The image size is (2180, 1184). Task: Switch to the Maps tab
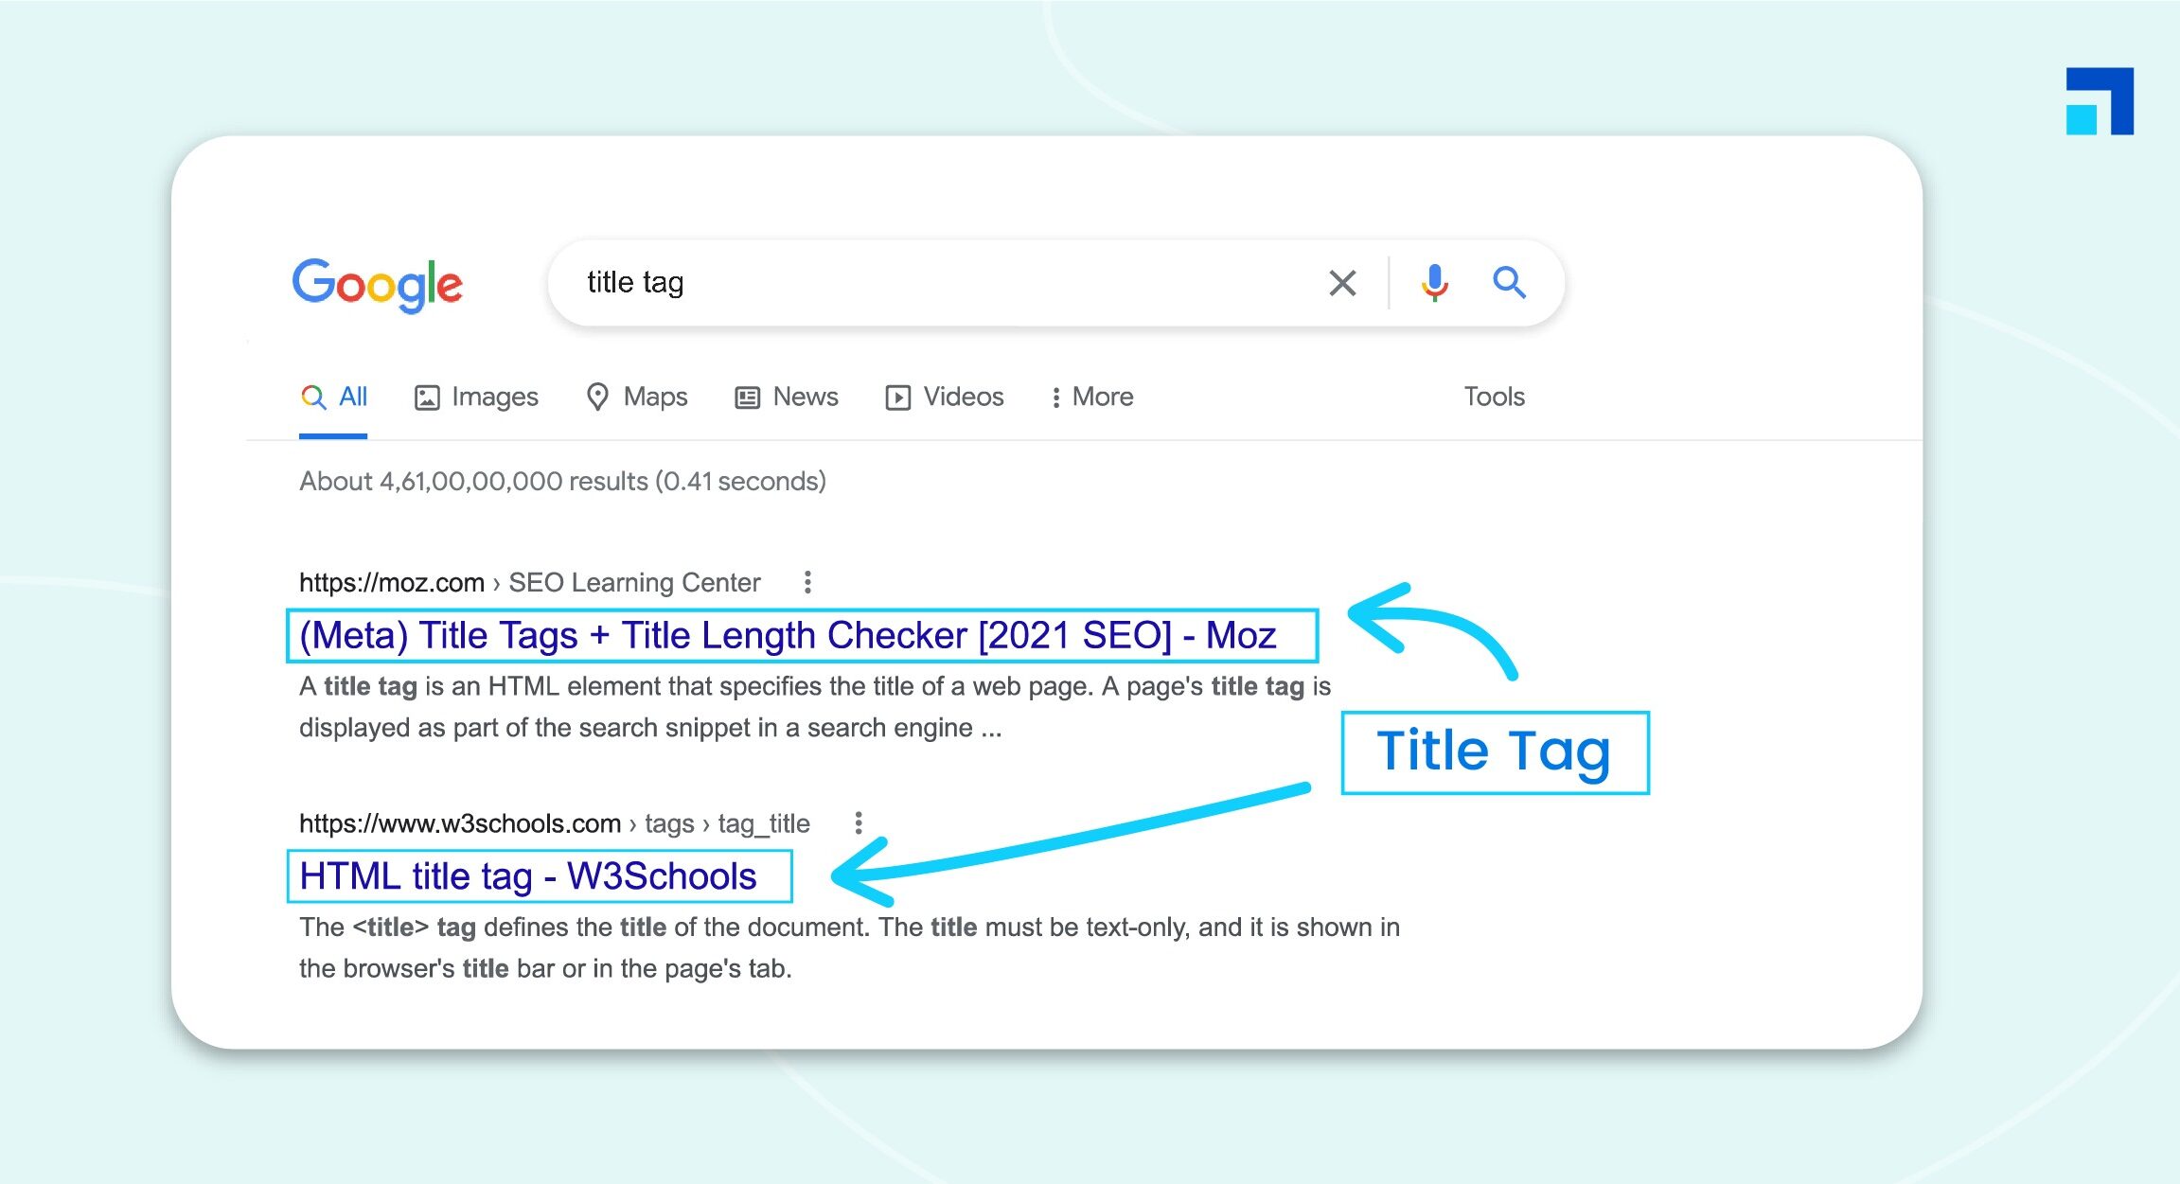637,397
